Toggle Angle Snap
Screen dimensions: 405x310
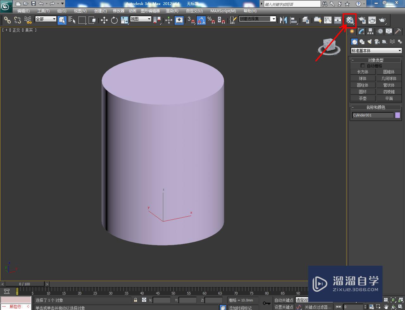(201, 20)
